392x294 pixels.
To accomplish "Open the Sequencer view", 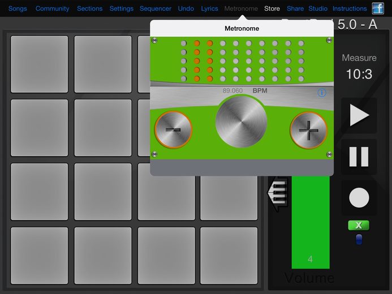I will point(156,8).
